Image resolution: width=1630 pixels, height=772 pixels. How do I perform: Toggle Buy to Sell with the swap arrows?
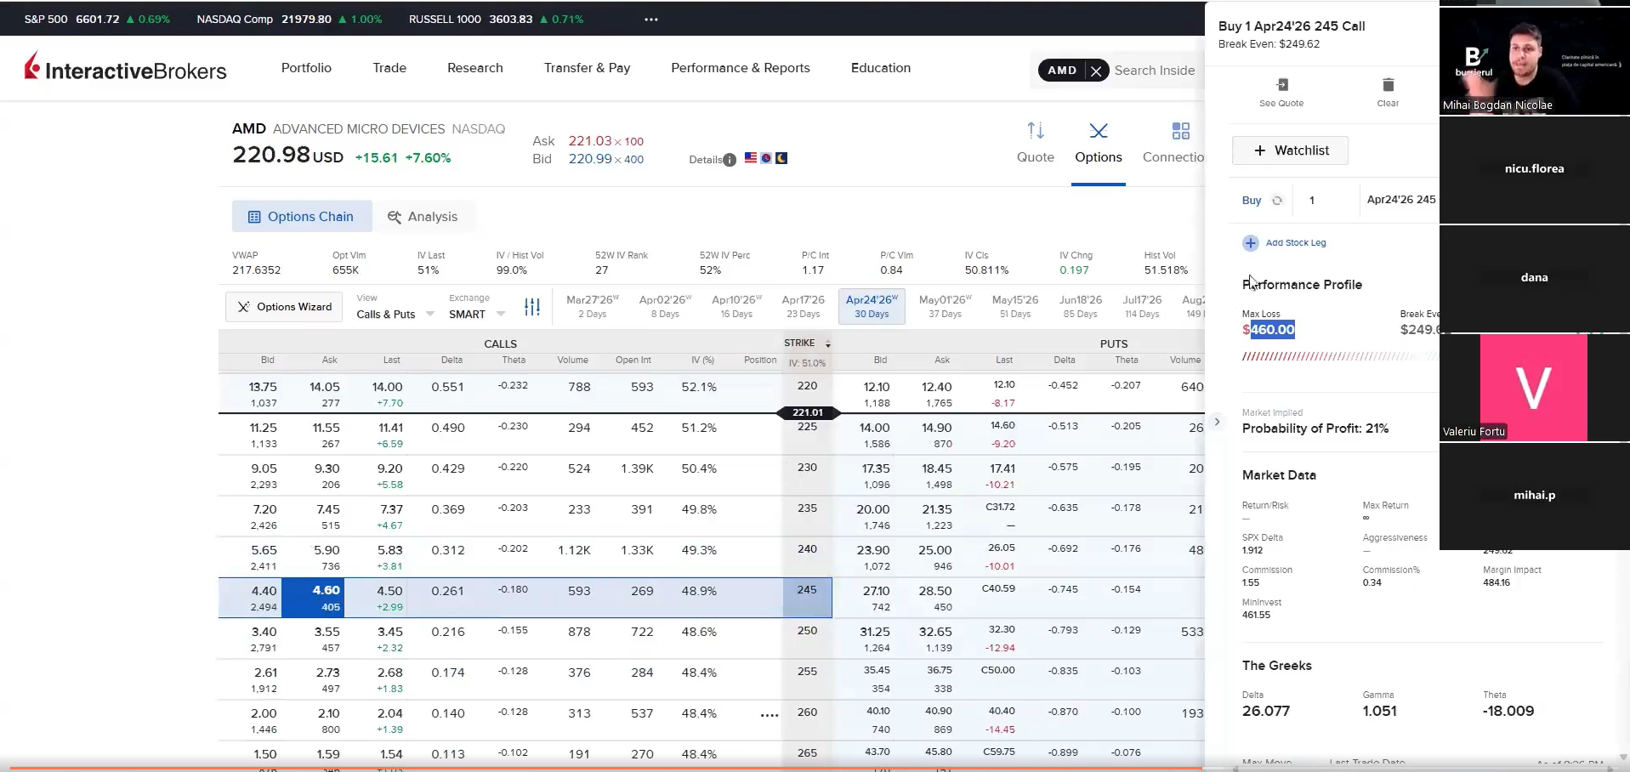pos(1277,200)
